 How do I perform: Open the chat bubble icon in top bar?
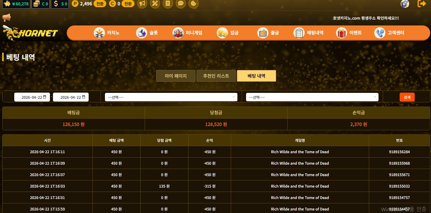tap(181, 4)
